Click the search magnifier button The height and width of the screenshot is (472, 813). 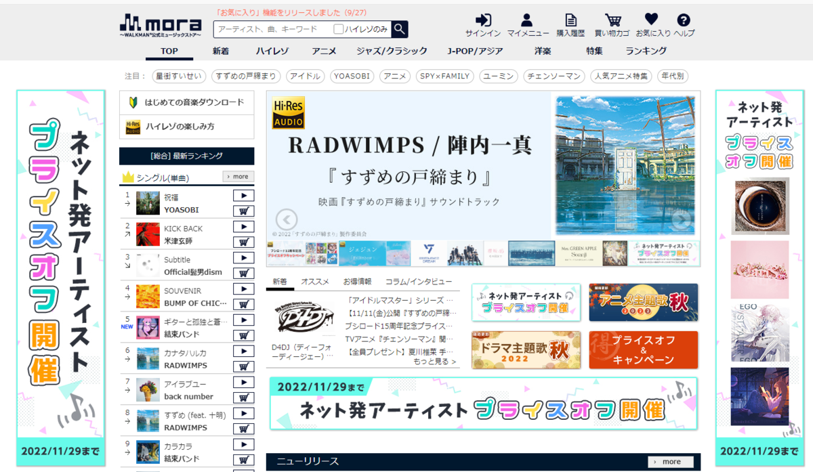pos(400,29)
